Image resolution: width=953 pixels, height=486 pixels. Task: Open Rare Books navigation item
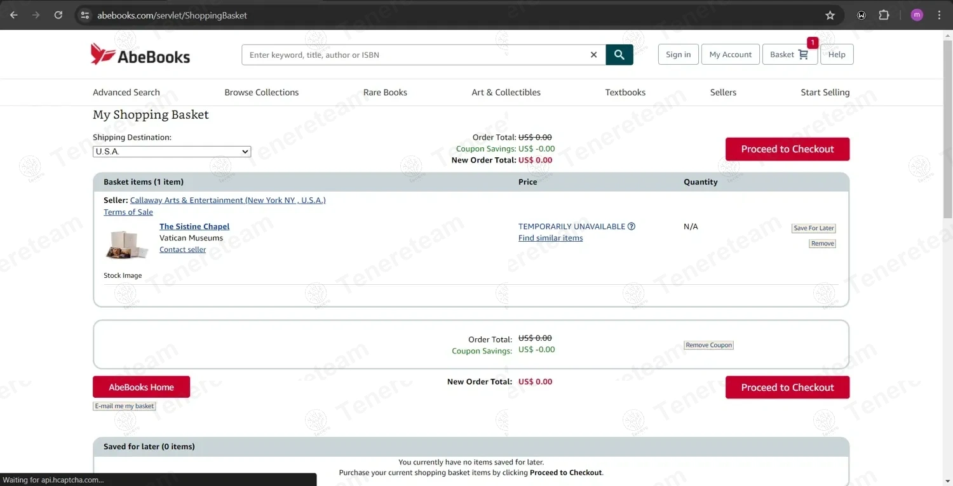coord(385,93)
